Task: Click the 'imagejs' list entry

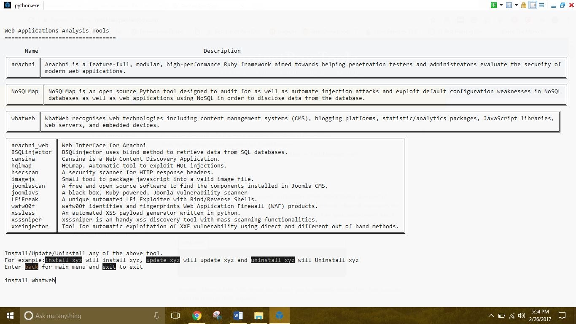Action: (23, 179)
